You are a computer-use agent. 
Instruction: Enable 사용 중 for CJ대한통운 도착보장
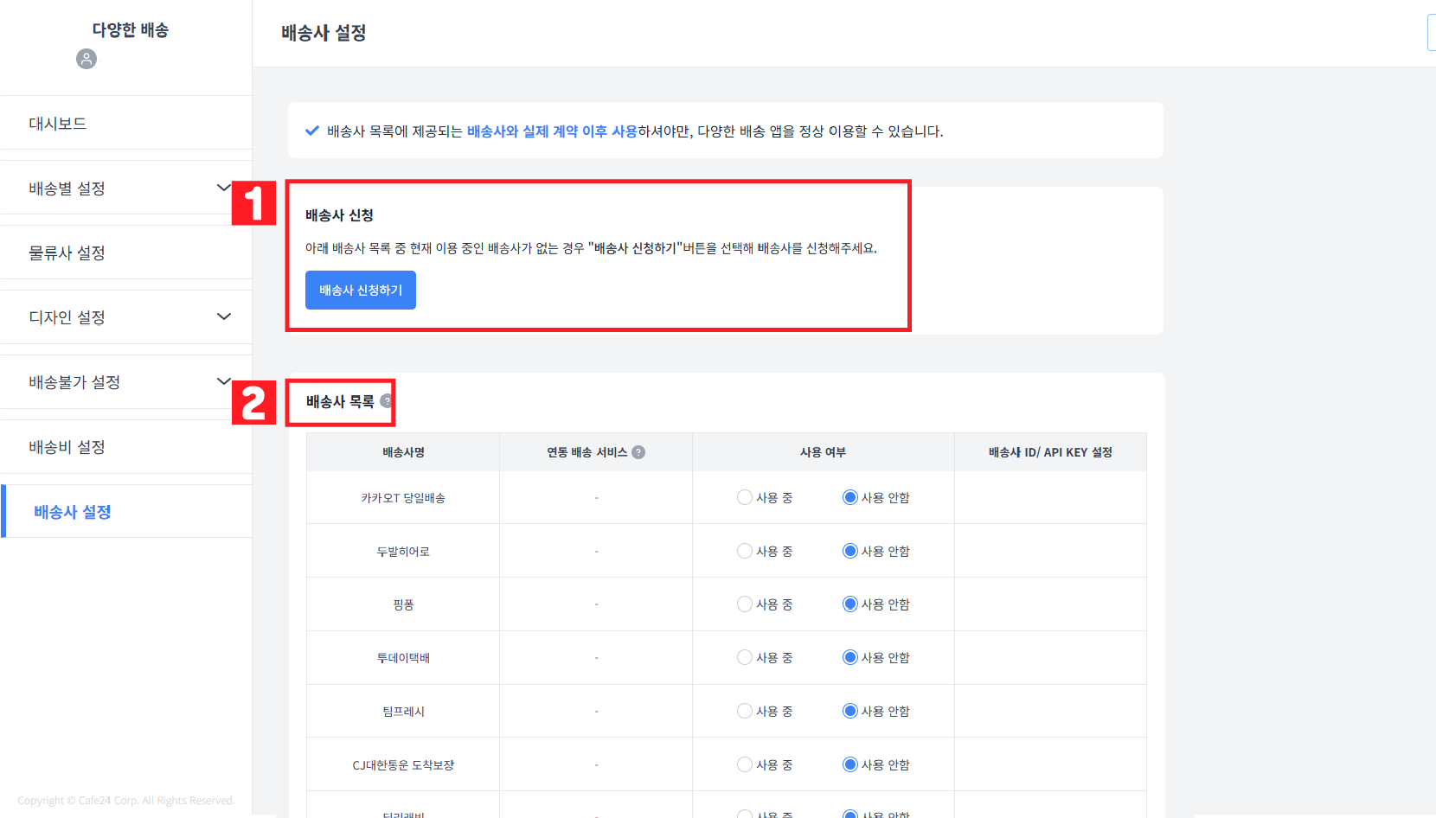point(744,764)
